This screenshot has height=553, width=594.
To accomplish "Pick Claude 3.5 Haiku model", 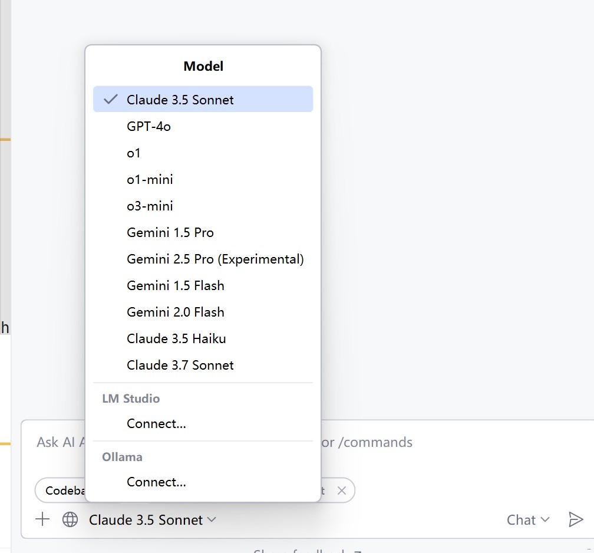I will [176, 338].
